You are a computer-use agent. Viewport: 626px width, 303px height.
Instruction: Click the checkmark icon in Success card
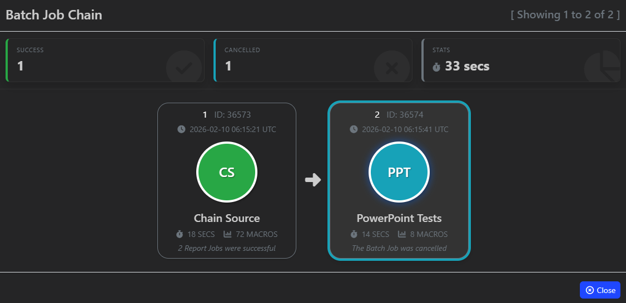(x=183, y=68)
